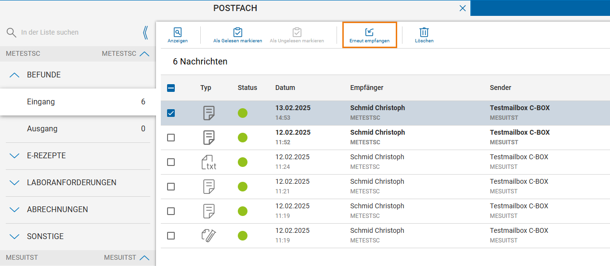
Task: Sort by the Sender column header
Action: (x=501, y=88)
